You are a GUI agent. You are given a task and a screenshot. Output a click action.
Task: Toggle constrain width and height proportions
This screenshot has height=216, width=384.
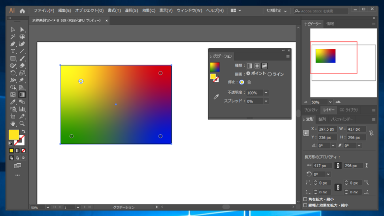click(x=371, y=133)
